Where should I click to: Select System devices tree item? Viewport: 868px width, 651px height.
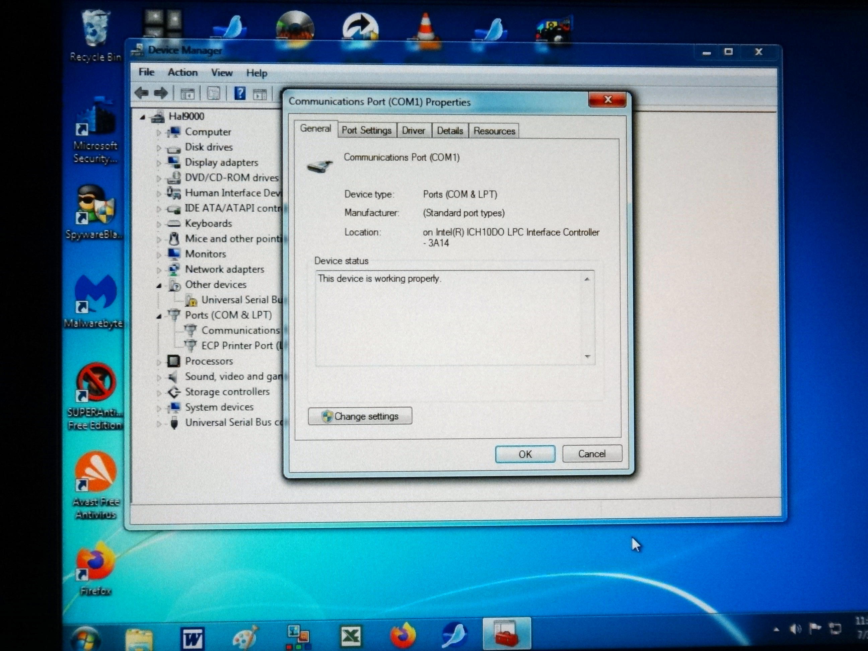219,407
